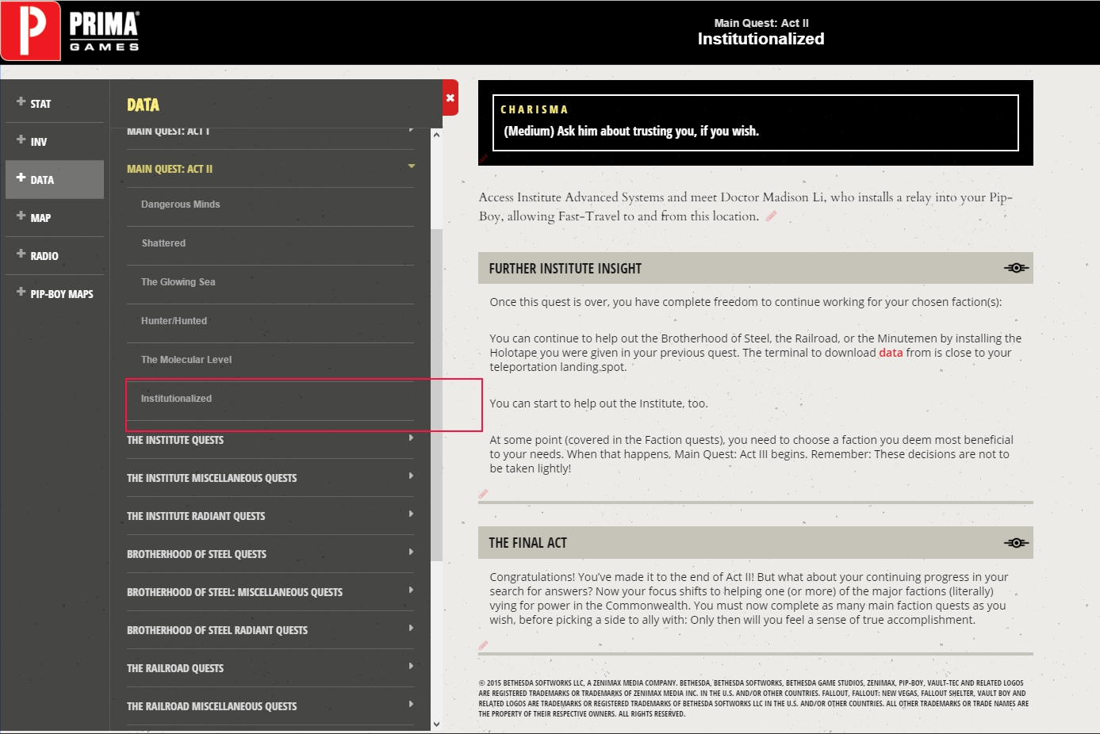Collapse the Main Quest: Act II section
The width and height of the screenshot is (1100, 734).
(x=270, y=169)
